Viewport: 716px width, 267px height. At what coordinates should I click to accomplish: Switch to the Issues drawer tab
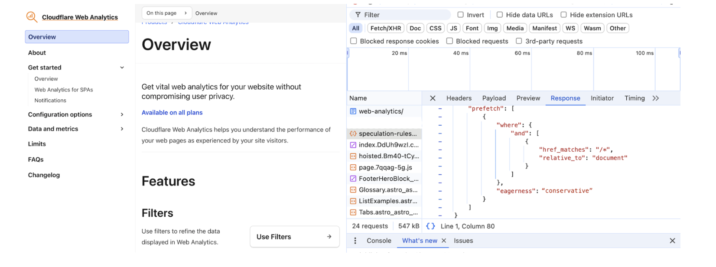coord(463,241)
